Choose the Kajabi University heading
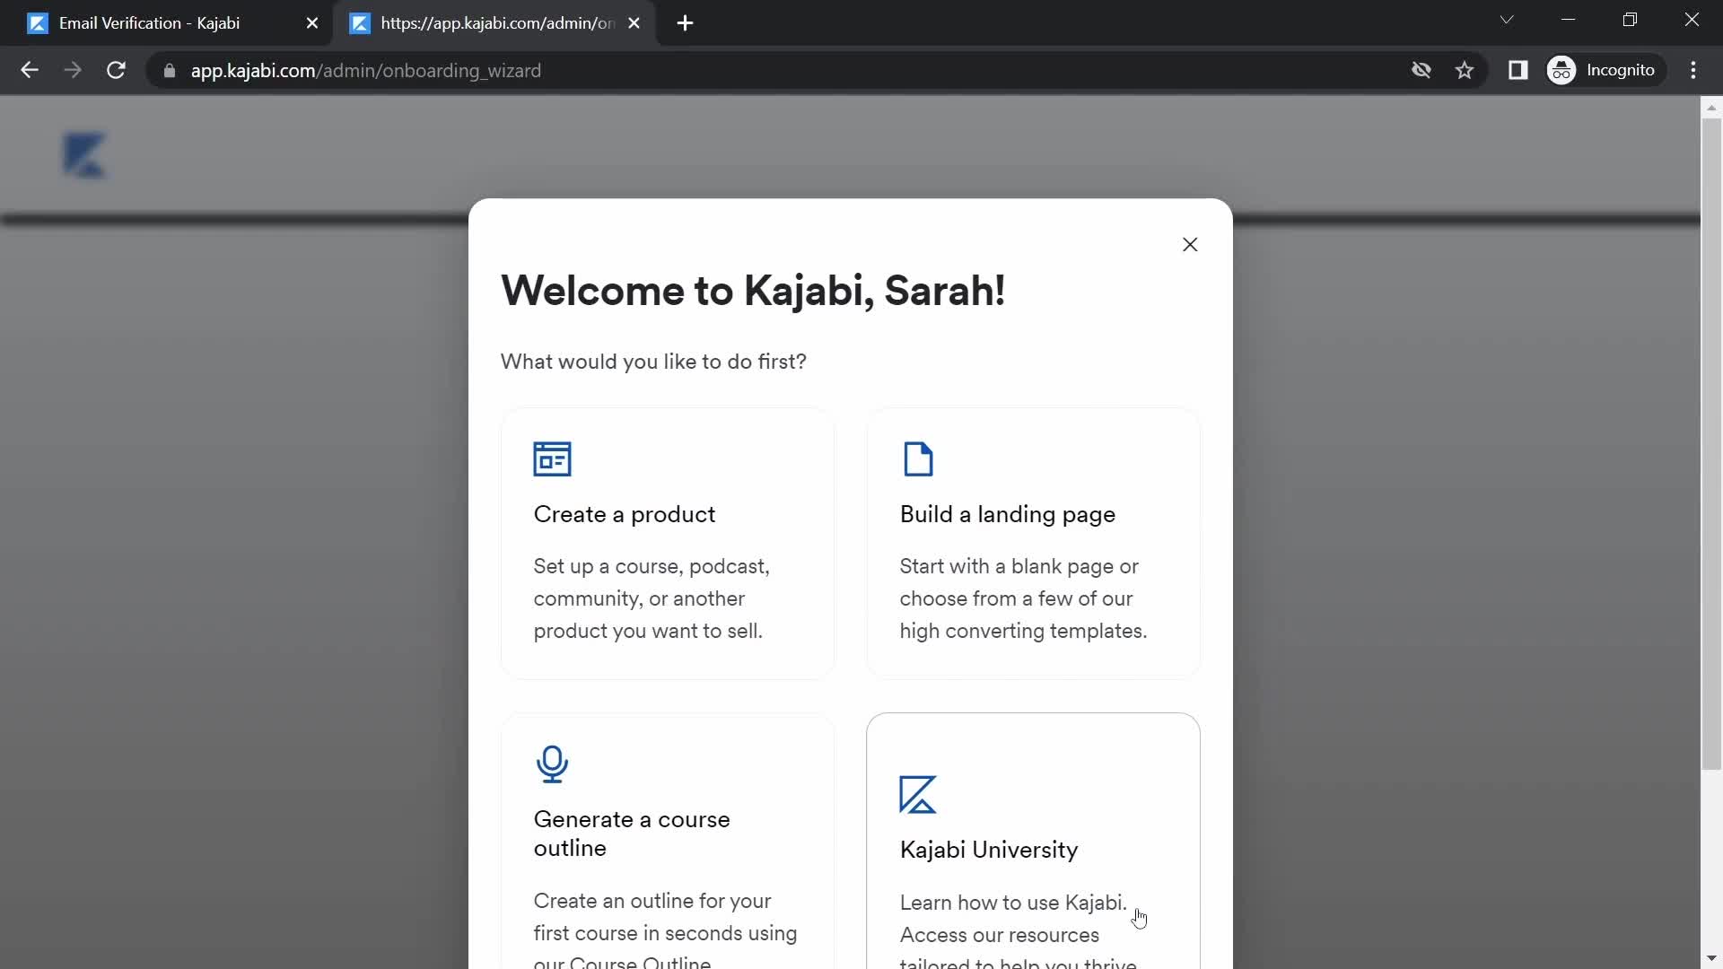This screenshot has height=969, width=1723. pyautogui.click(x=989, y=850)
